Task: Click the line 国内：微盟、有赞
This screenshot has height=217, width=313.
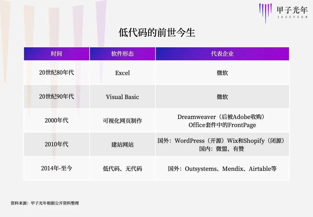Action: coord(222,149)
